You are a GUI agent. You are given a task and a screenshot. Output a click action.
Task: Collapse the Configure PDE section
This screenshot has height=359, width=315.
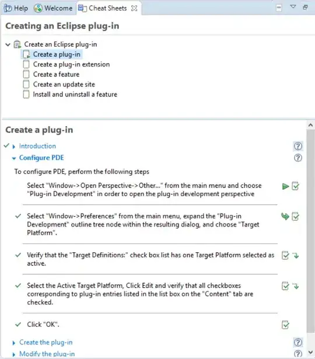[14, 158]
